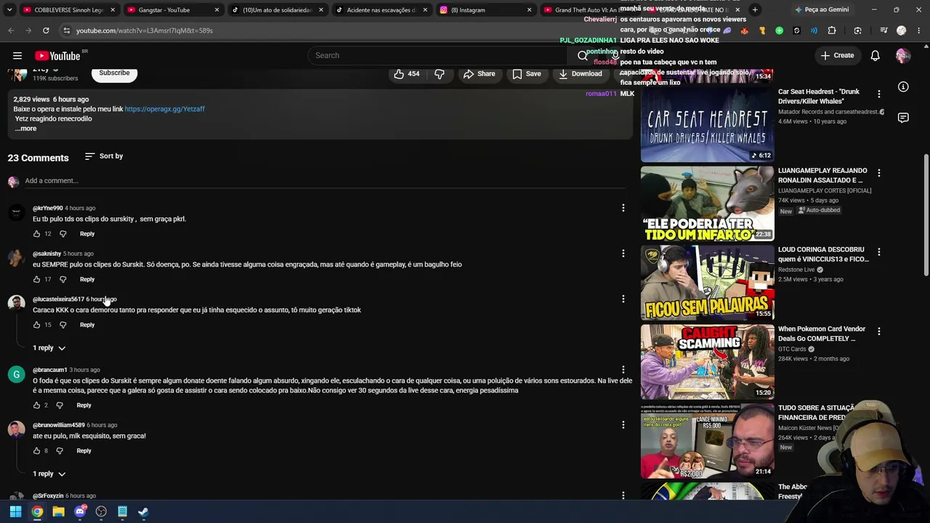The width and height of the screenshot is (930, 523).
Task: Open the Chrome three-dot menu
Action: 918,31
